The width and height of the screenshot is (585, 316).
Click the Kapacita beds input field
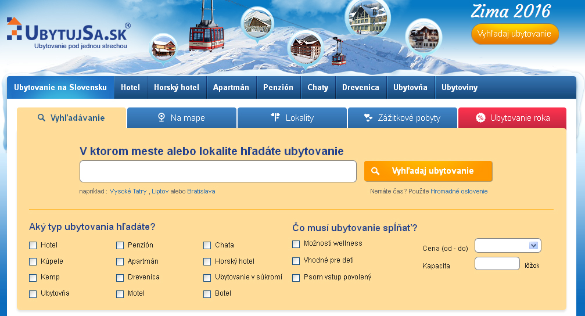(x=497, y=264)
